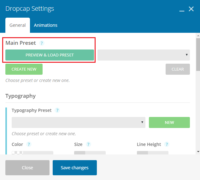Viewport: 200px width, 180px height.
Task: Click the Create New preset button
Action: pyautogui.click(x=24, y=69)
